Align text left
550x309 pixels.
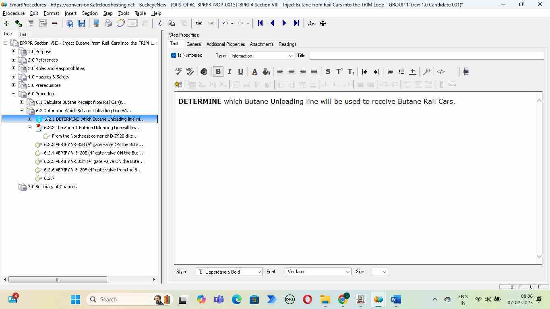pos(280,72)
